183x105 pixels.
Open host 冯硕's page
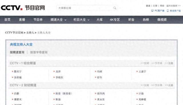click(x=100, y=72)
